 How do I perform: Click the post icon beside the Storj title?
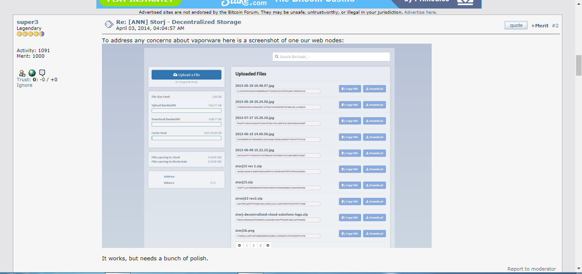[x=109, y=25]
